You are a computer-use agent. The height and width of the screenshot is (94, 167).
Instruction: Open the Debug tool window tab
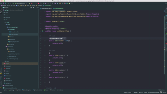pyautogui.click(x=11, y=90)
